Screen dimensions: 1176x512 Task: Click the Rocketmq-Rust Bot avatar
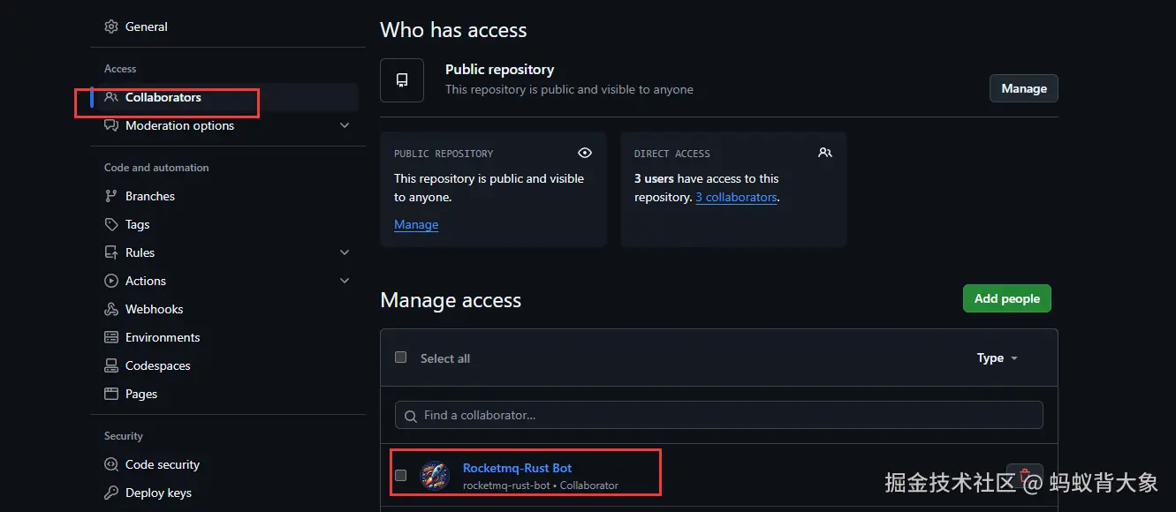435,475
